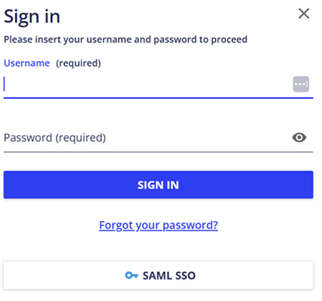
Task: Click the white SIGN IN text label
Action: tap(158, 185)
